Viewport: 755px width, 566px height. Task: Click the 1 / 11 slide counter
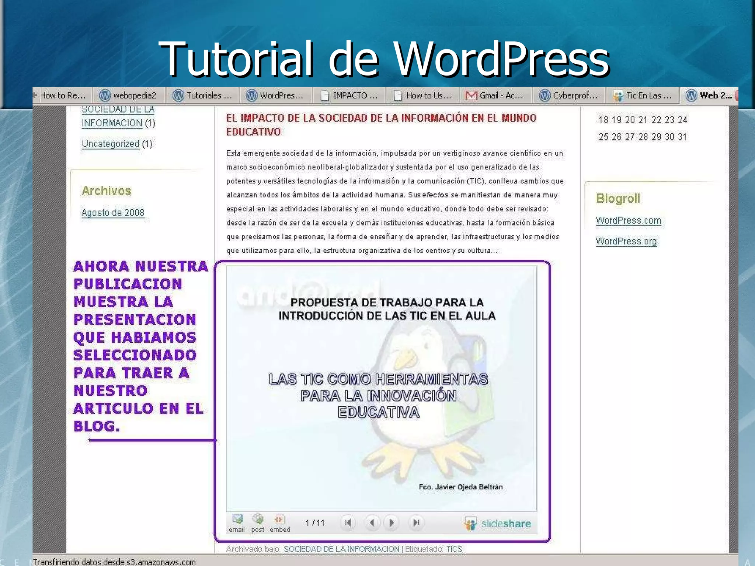315,523
